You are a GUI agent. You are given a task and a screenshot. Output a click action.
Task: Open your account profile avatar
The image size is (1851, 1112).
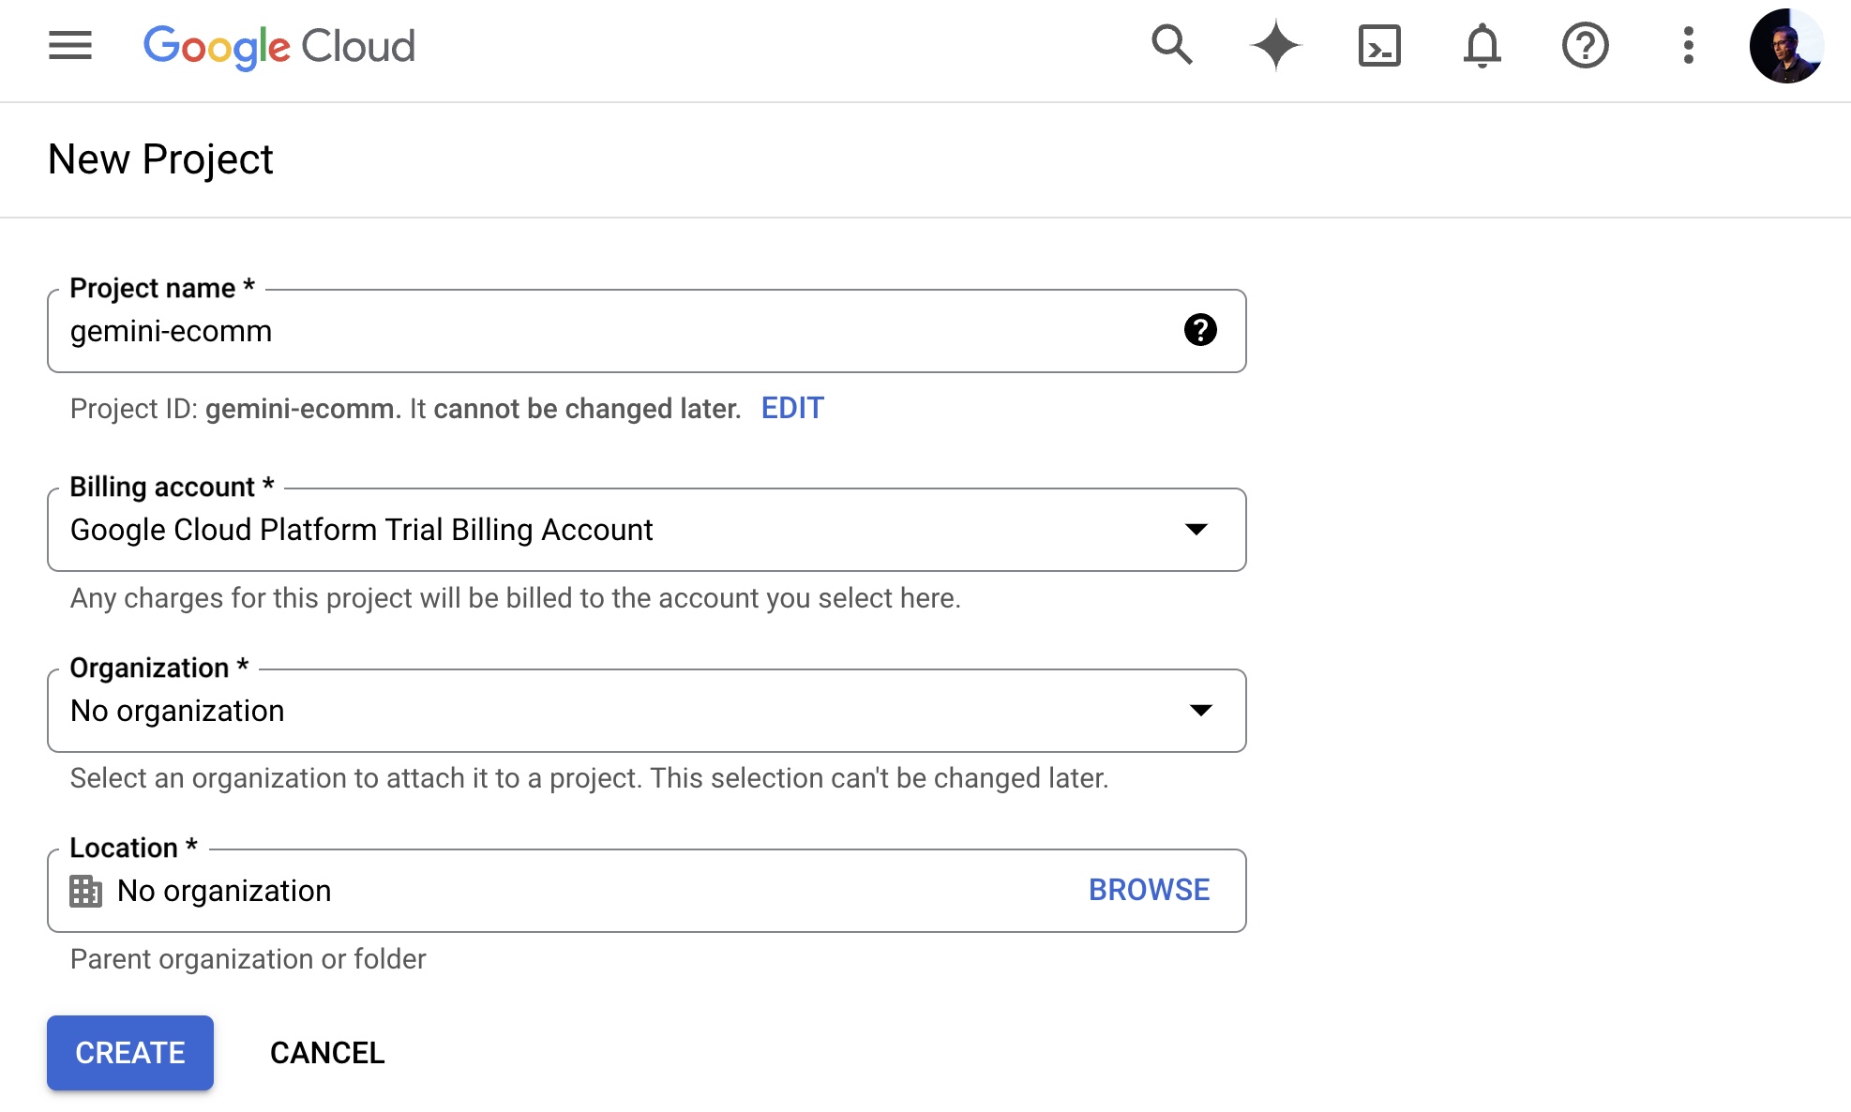click(1789, 46)
